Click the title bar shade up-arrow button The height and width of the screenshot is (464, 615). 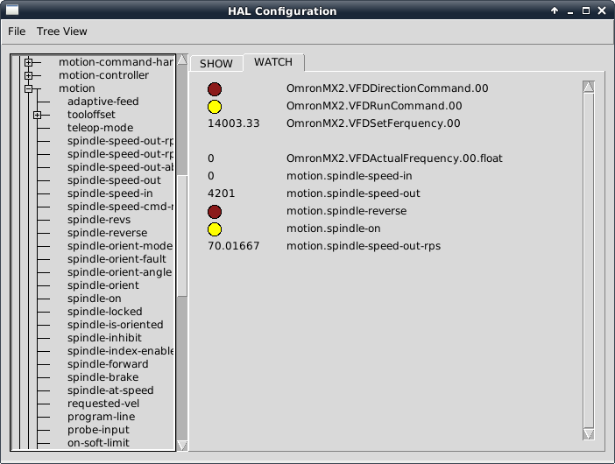(x=555, y=11)
